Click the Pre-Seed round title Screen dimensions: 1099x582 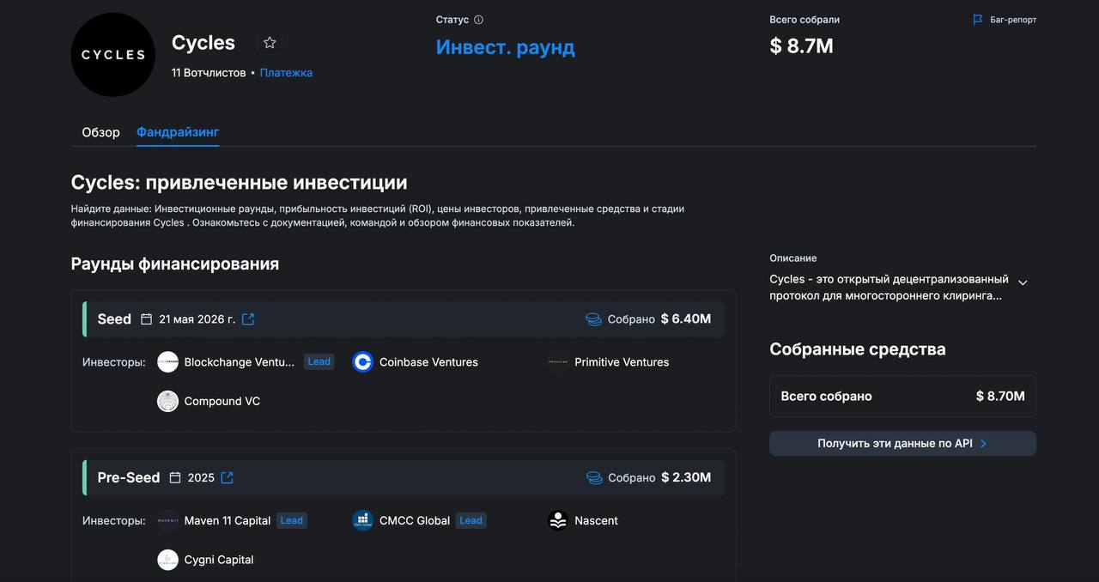129,478
